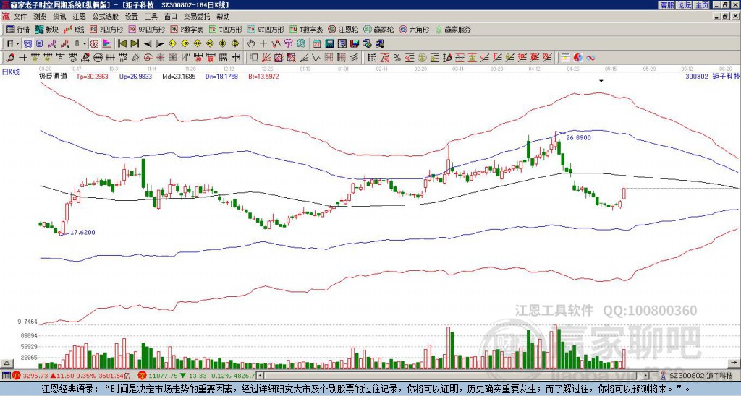Open the 公式选股 menu

tap(106, 17)
